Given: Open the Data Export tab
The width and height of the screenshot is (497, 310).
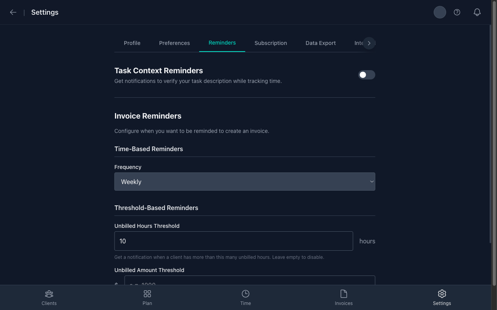Looking at the screenshot, I should tap(321, 43).
